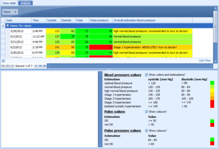Select the 6/2/2012 date cell
The height and width of the screenshot is (149, 219).
point(21,47)
